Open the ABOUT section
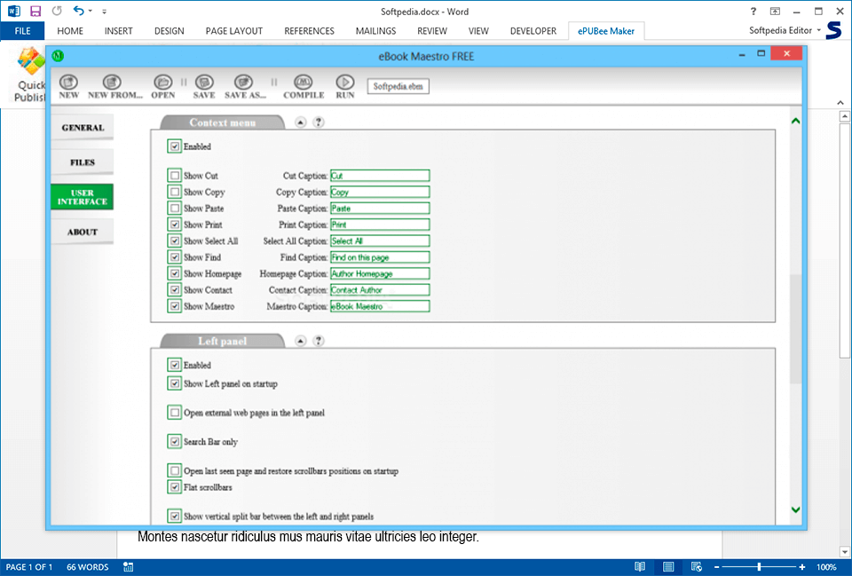Viewport: 852px width, 576px height. pyautogui.click(x=83, y=232)
